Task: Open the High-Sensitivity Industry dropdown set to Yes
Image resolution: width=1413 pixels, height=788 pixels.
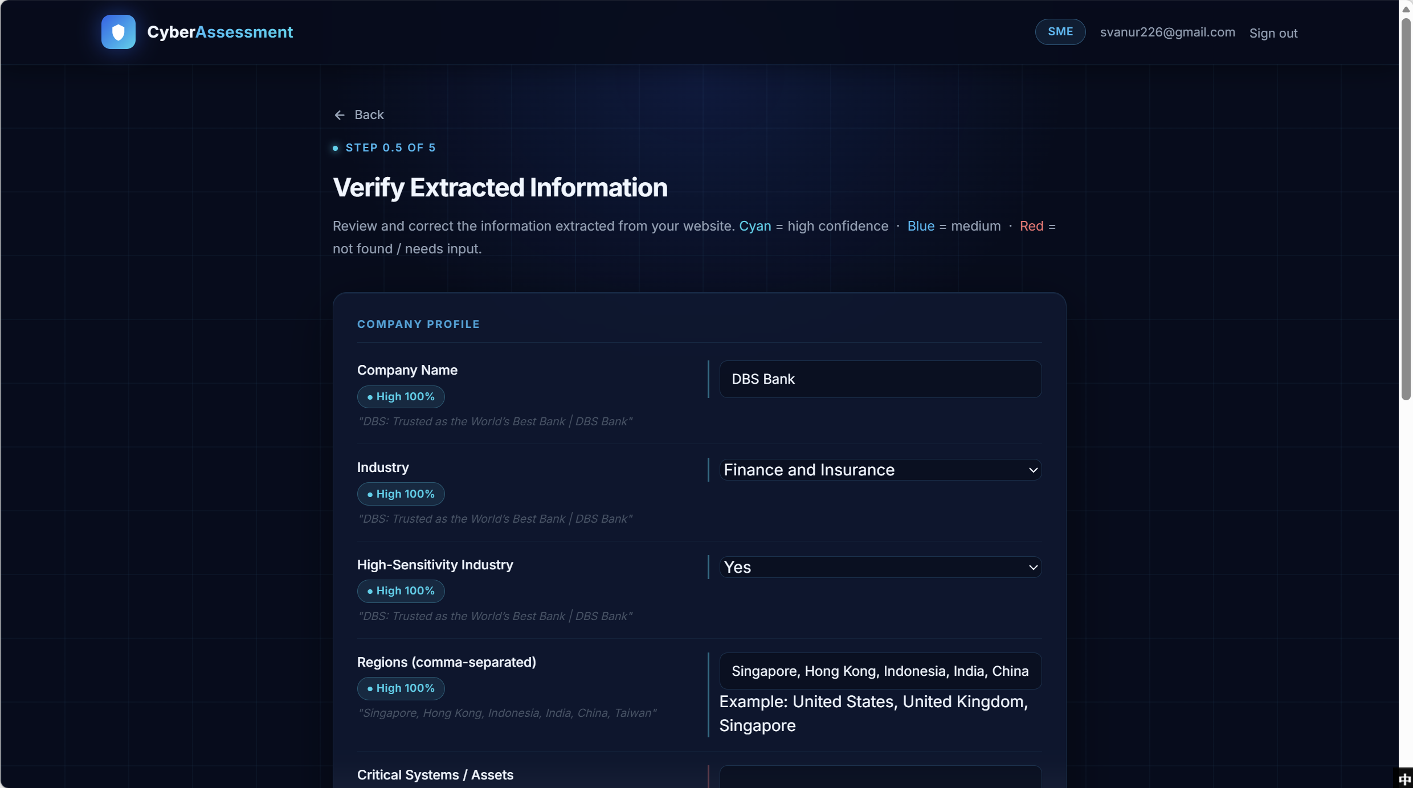Action: 880,567
